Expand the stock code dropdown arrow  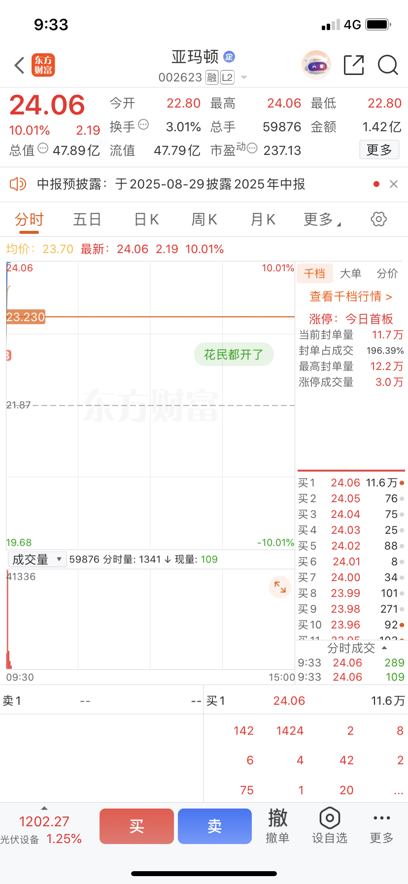tap(243, 78)
